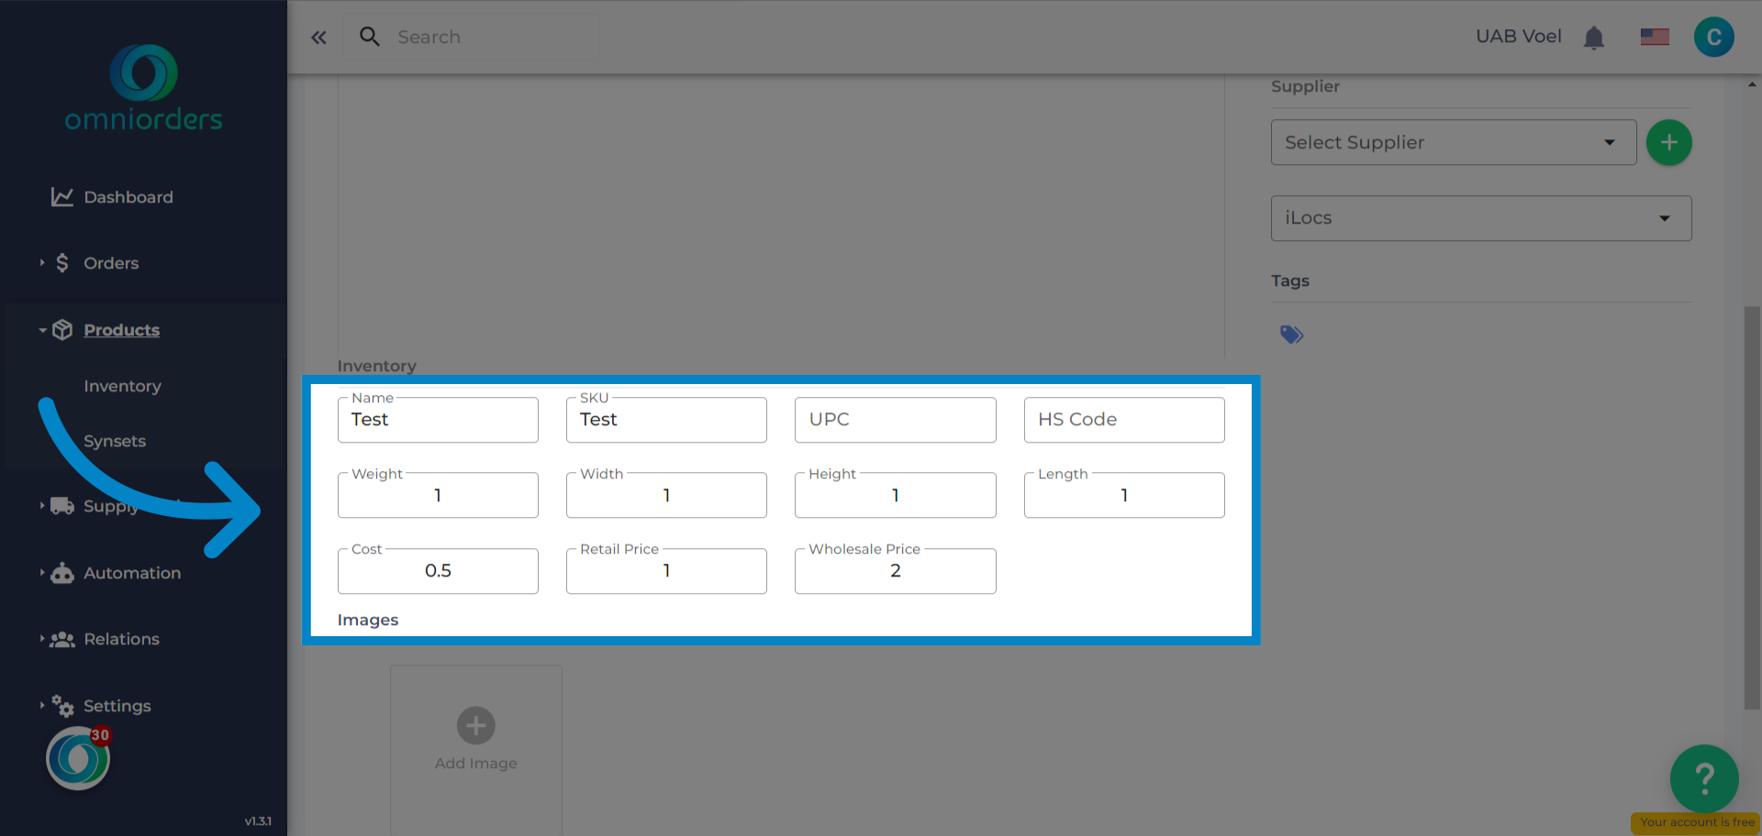Edit the Retail Price field
This screenshot has width=1762, height=836.
point(666,570)
